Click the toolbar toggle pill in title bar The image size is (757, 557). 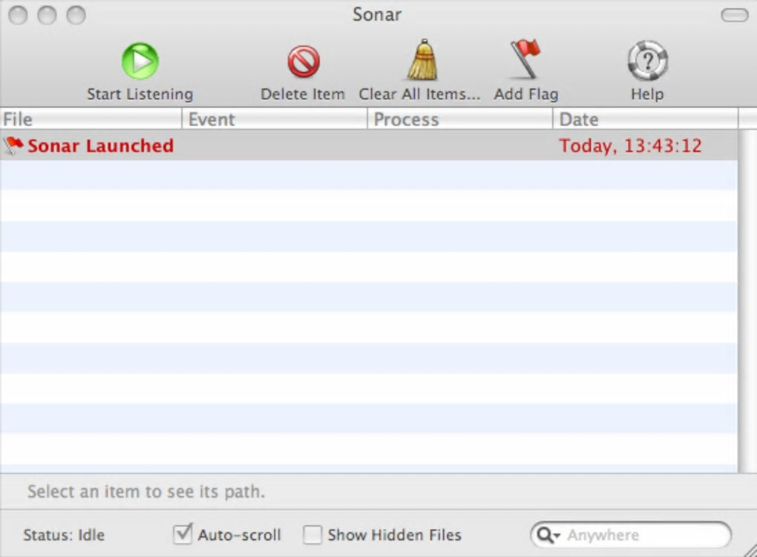(x=734, y=16)
